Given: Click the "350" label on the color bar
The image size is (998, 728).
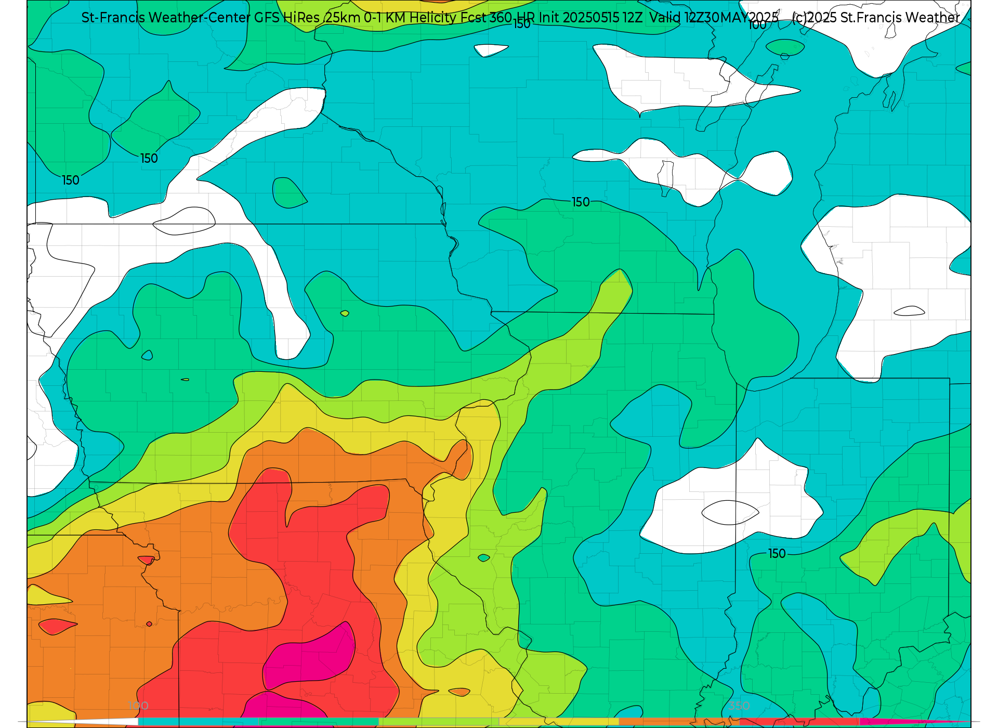Looking at the screenshot, I should click(x=739, y=706).
